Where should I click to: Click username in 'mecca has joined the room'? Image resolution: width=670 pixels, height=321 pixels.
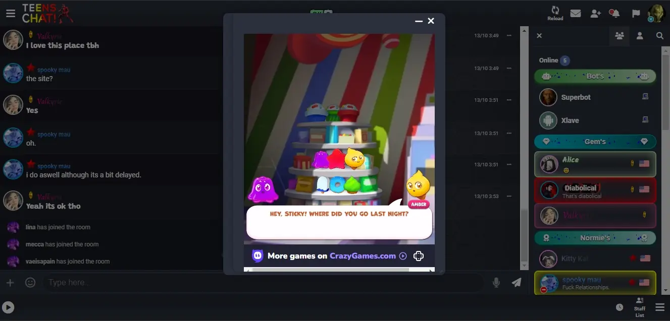[35, 244]
